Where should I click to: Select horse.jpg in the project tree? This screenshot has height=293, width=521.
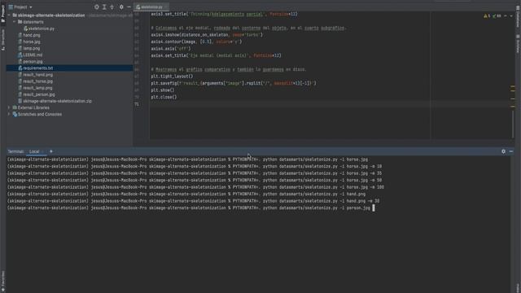pos(32,42)
